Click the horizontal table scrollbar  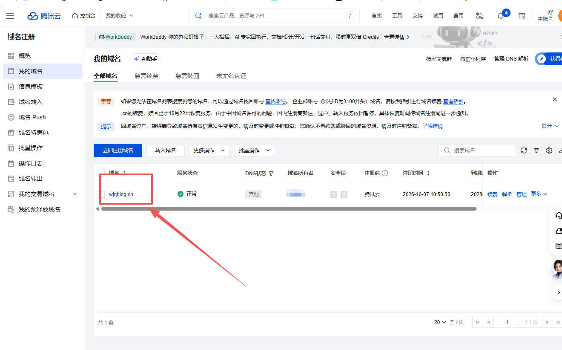[x=289, y=208]
